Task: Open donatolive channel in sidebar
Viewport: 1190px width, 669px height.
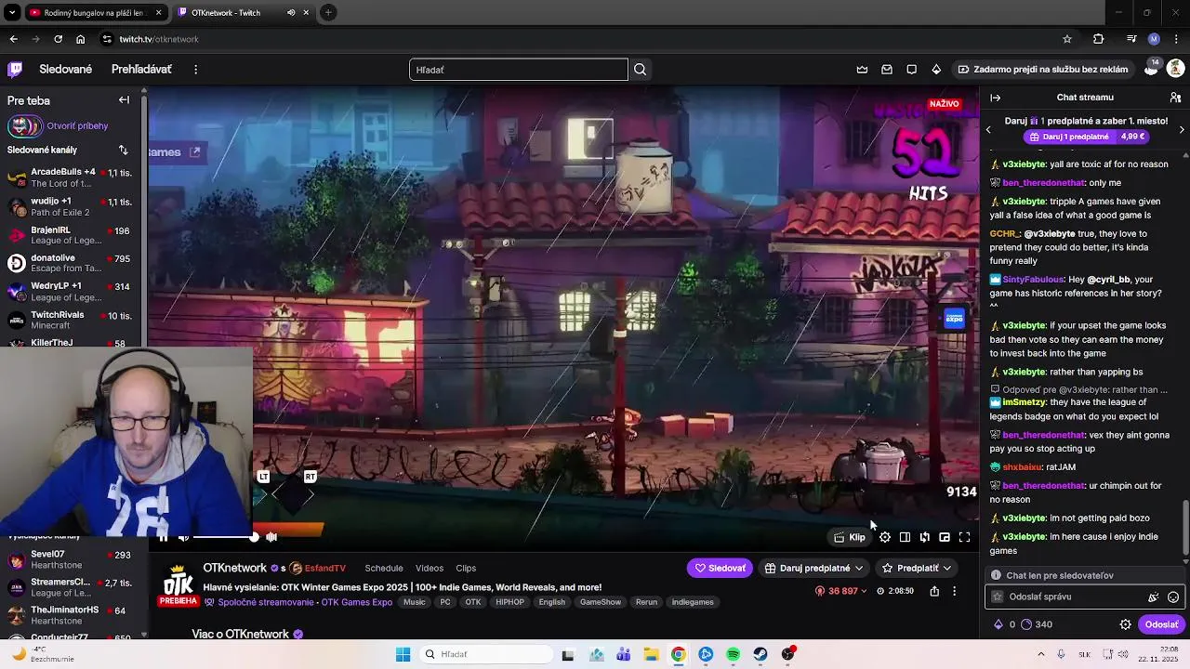Action: (x=73, y=263)
